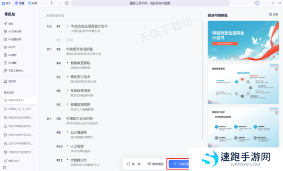The image size is (283, 171).
Task: Click the outline panel vertical scrollbar
Action: point(203,81)
